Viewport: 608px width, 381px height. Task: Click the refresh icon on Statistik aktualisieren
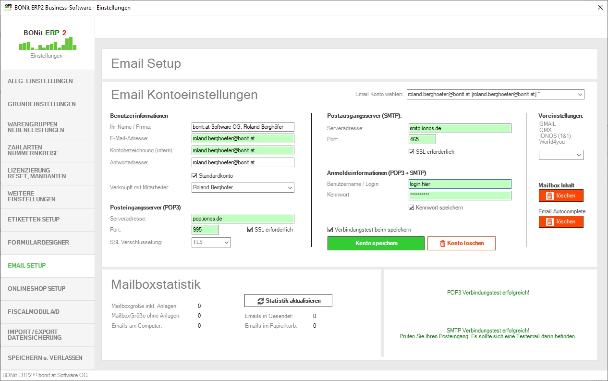(x=261, y=301)
